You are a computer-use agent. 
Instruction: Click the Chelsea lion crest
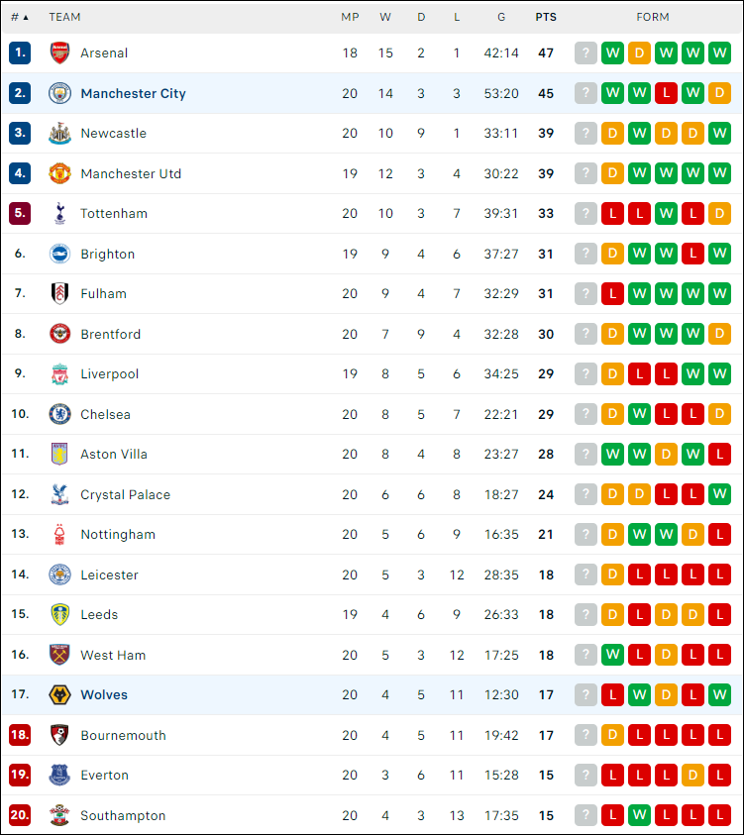click(x=59, y=414)
